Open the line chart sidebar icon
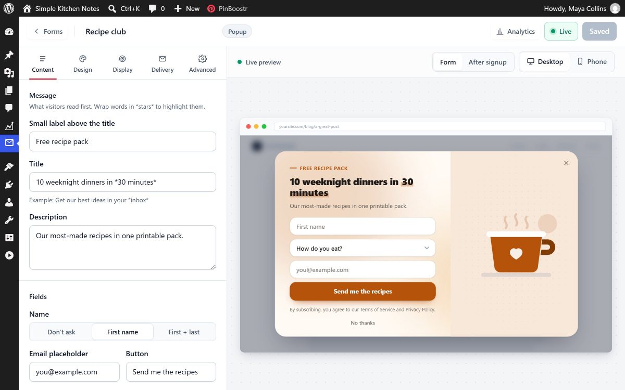 click(9, 126)
